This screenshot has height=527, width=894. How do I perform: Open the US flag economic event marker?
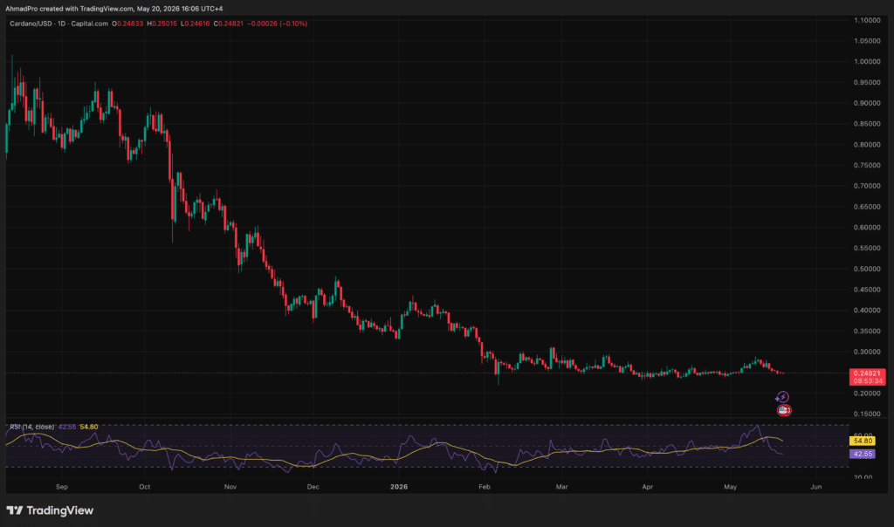pyautogui.click(x=784, y=410)
